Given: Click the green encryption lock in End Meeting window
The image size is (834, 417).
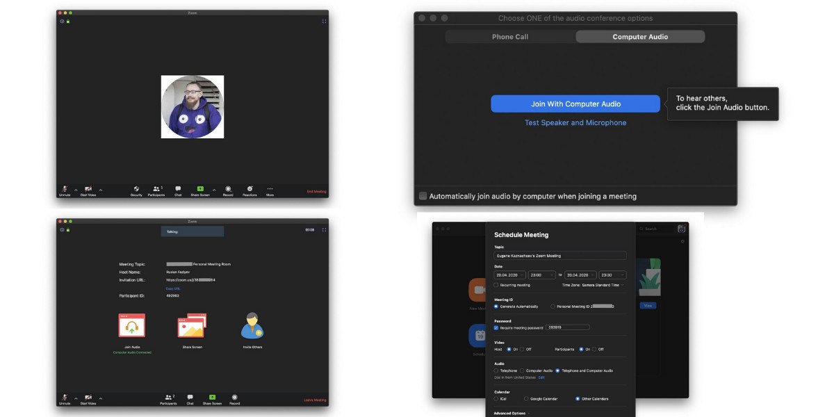Looking at the screenshot, I should 67,22.
